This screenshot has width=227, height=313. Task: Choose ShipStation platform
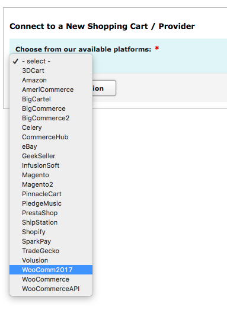click(51, 222)
